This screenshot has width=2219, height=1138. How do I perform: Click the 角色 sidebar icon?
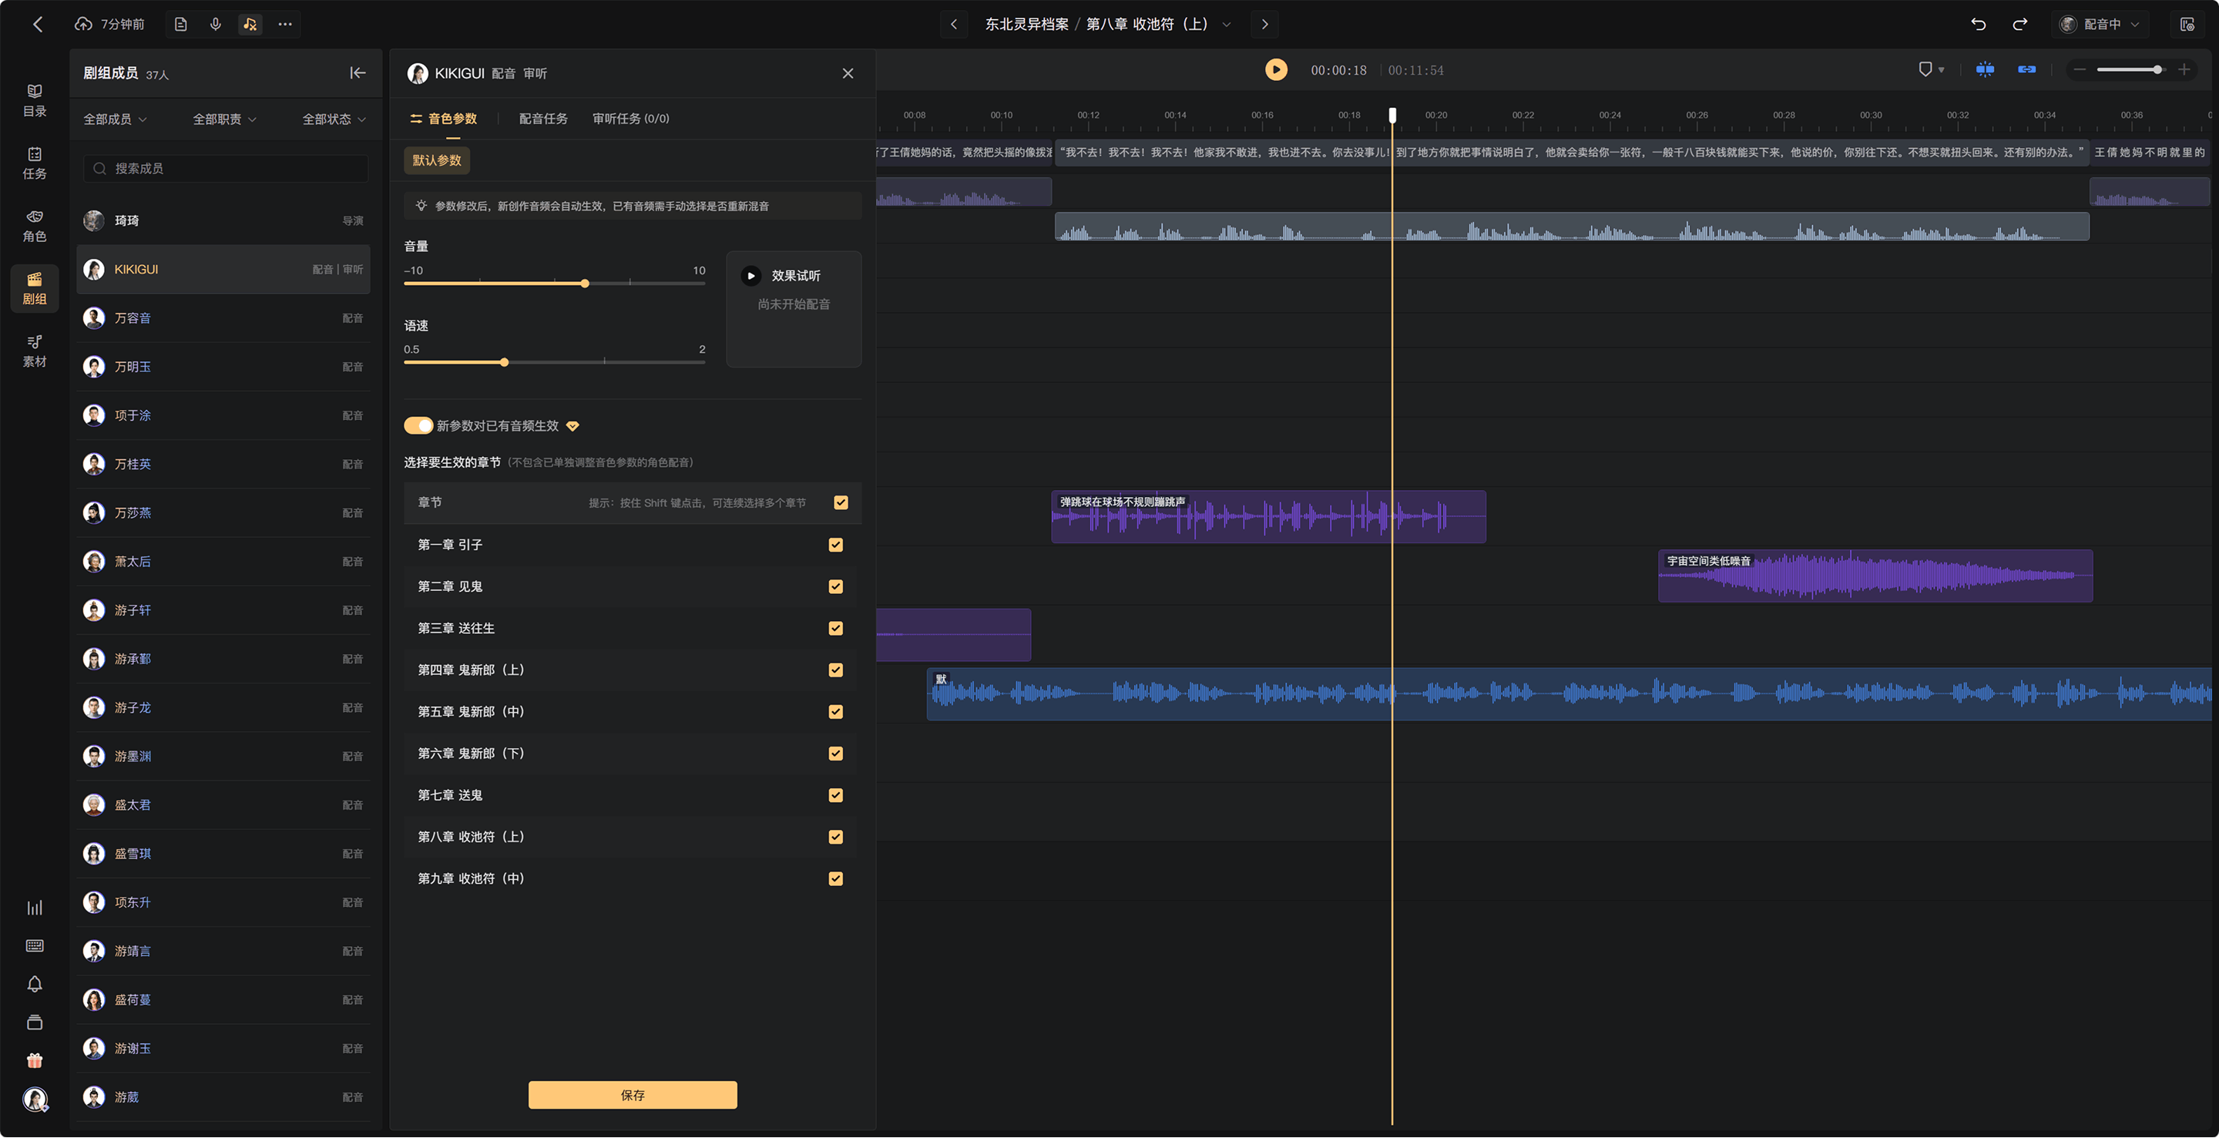click(x=35, y=226)
